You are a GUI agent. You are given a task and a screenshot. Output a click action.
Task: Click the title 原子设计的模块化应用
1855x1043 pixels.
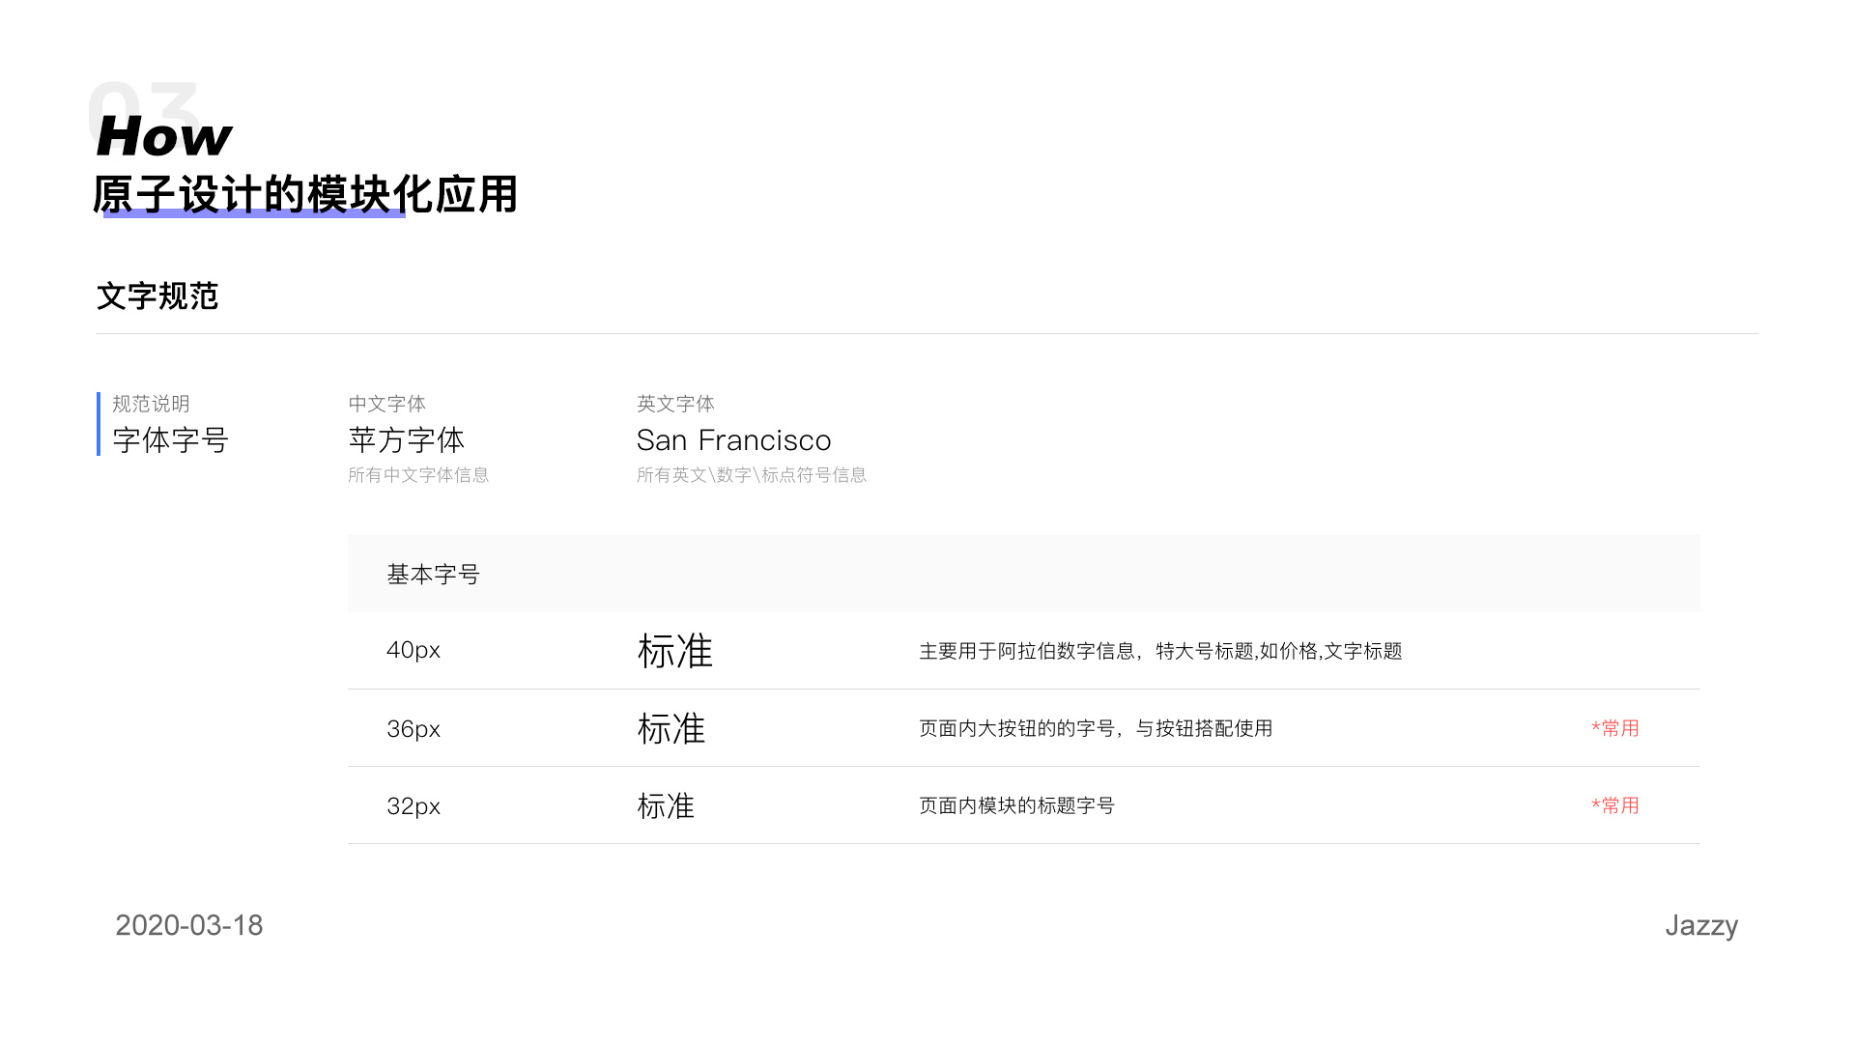point(305,193)
